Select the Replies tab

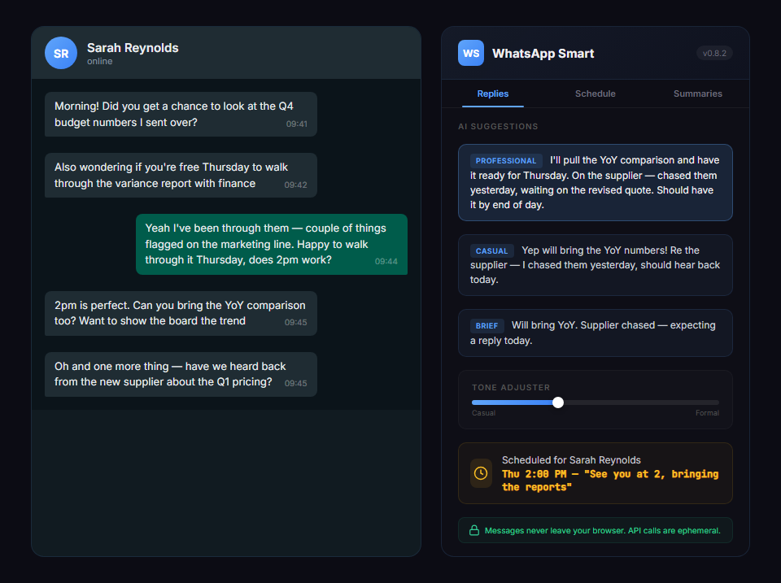tap(492, 94)
